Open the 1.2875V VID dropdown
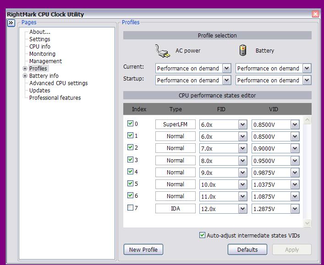 click(295, 209)
